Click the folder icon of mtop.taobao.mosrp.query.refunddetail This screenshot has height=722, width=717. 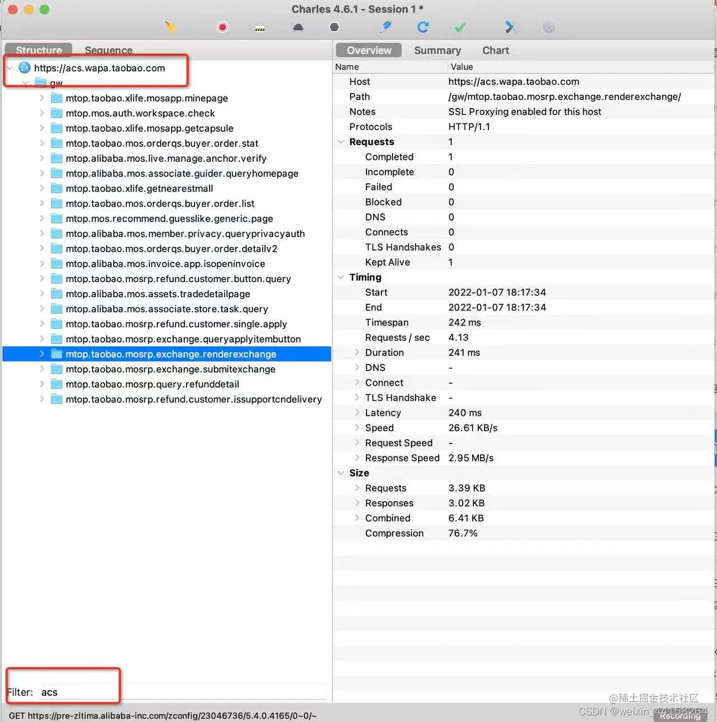57,384
